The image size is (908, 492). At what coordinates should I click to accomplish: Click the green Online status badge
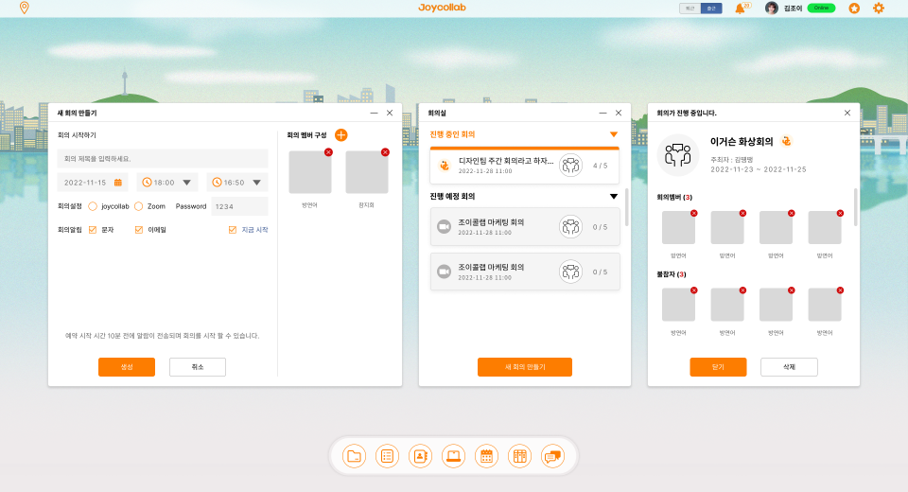point(821,9)
